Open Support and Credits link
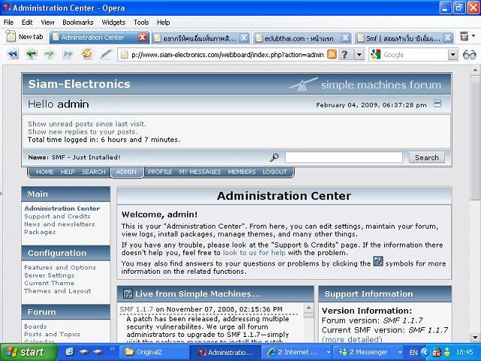The width and height of the screenshot is (481, 361). pos(57,216)
